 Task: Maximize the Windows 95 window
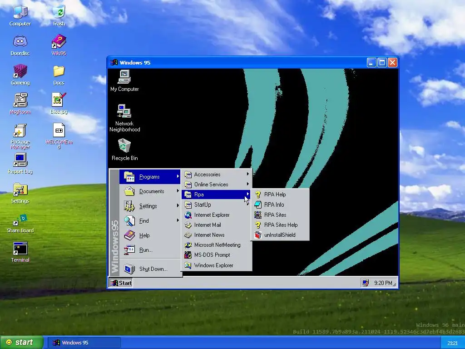382,62
